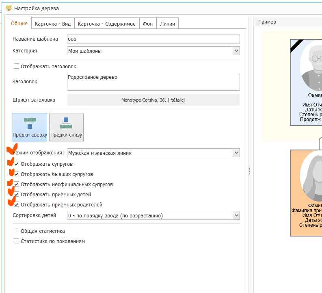
Task: Open the Сортировка детей dropdown
Action: click(x=236, y=216)
